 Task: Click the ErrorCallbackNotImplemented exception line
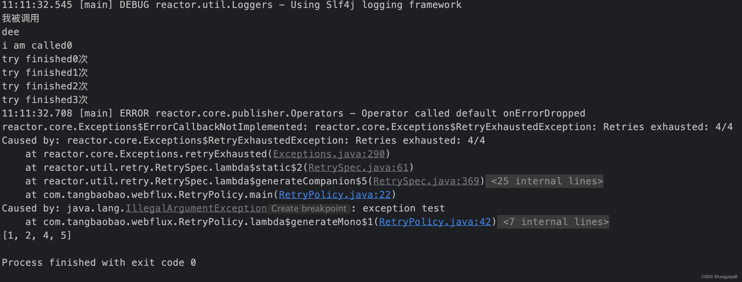point(367,127)
